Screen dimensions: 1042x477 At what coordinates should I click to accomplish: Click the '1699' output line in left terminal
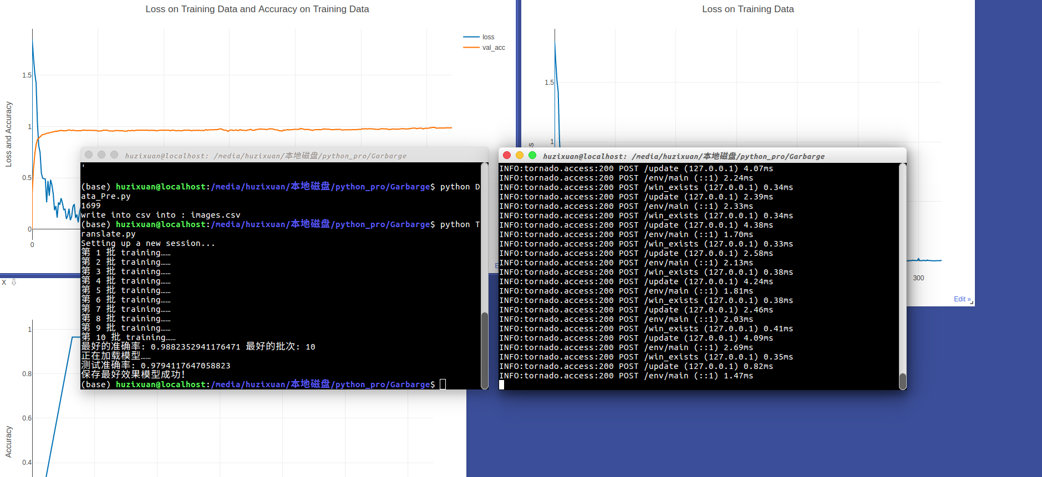[91, 206]
